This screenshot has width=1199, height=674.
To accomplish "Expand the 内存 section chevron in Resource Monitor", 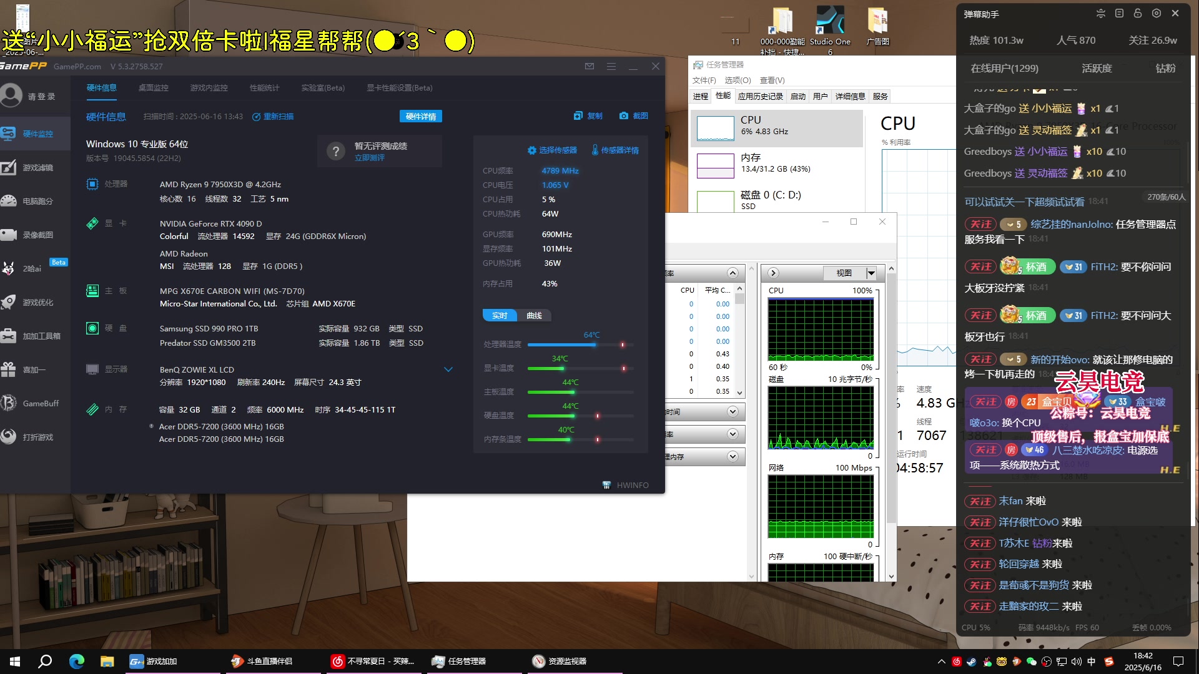I will (733, 457).
